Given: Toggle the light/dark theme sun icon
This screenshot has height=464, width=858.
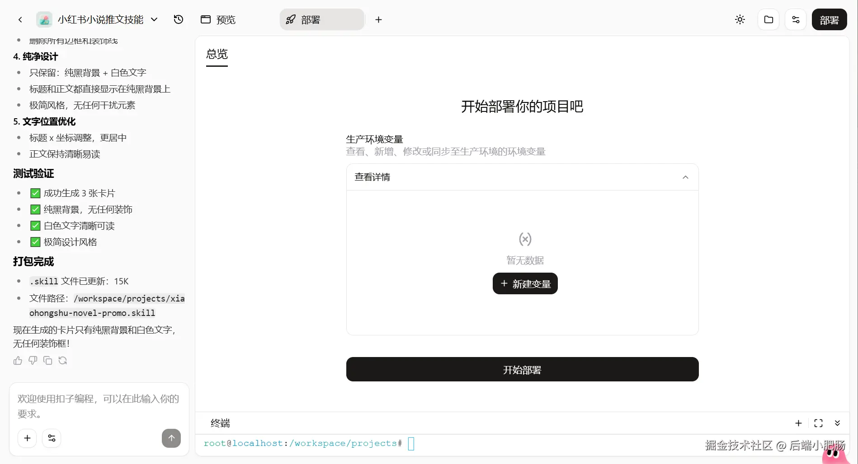Looking at the screenshot, I should click(740, 19).
